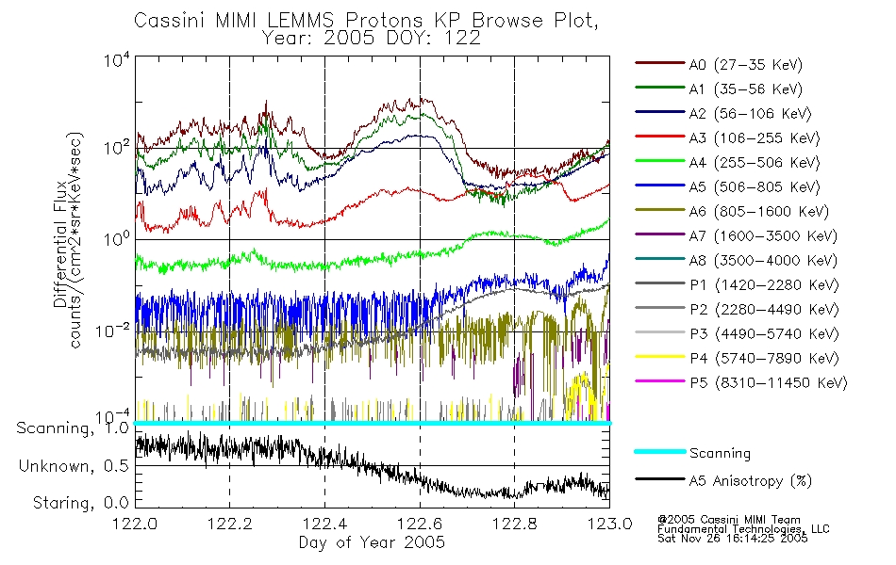
Task: Click the x-axis tick label 122.0
Action: click(x=135, y=524)
